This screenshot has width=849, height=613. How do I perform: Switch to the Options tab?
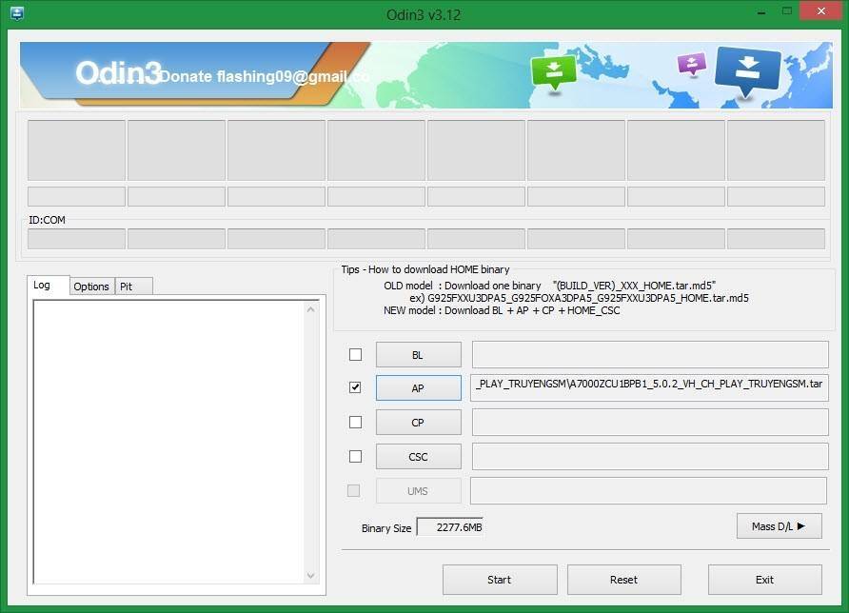[91, 287]
